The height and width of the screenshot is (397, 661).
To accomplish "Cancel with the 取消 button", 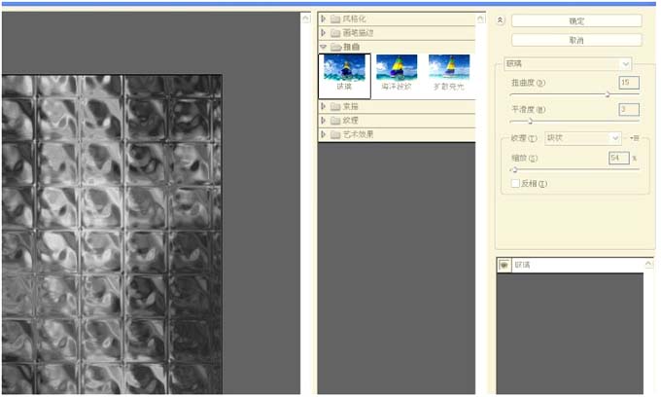I will point(576,40).
